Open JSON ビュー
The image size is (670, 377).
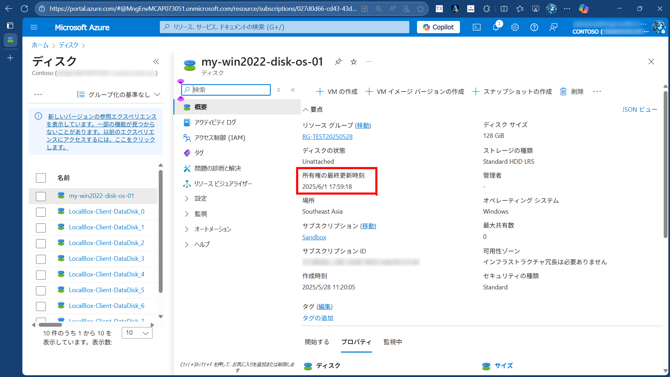click(x=639, y=110)
